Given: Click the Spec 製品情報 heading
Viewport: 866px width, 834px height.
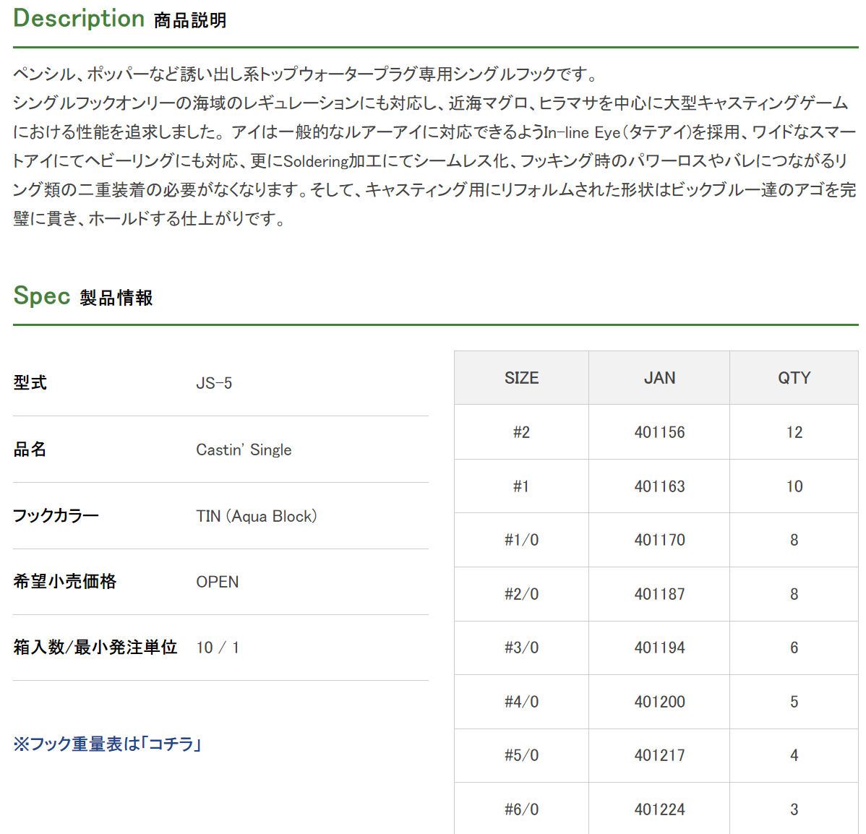Looking at the screenshot, I should coord(83,296).
